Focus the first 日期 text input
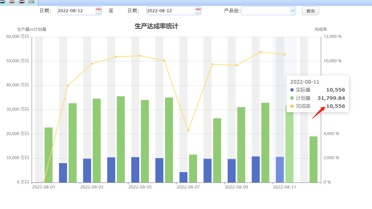 (x=76, y=11)
